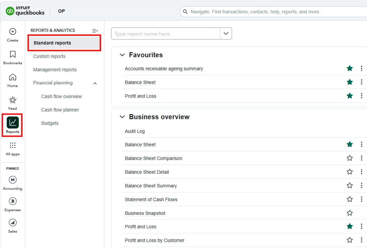The height and width of the screenshot is (249, 367).
Task: Open Statement of Cash Flows report
Action: [151, 199]
